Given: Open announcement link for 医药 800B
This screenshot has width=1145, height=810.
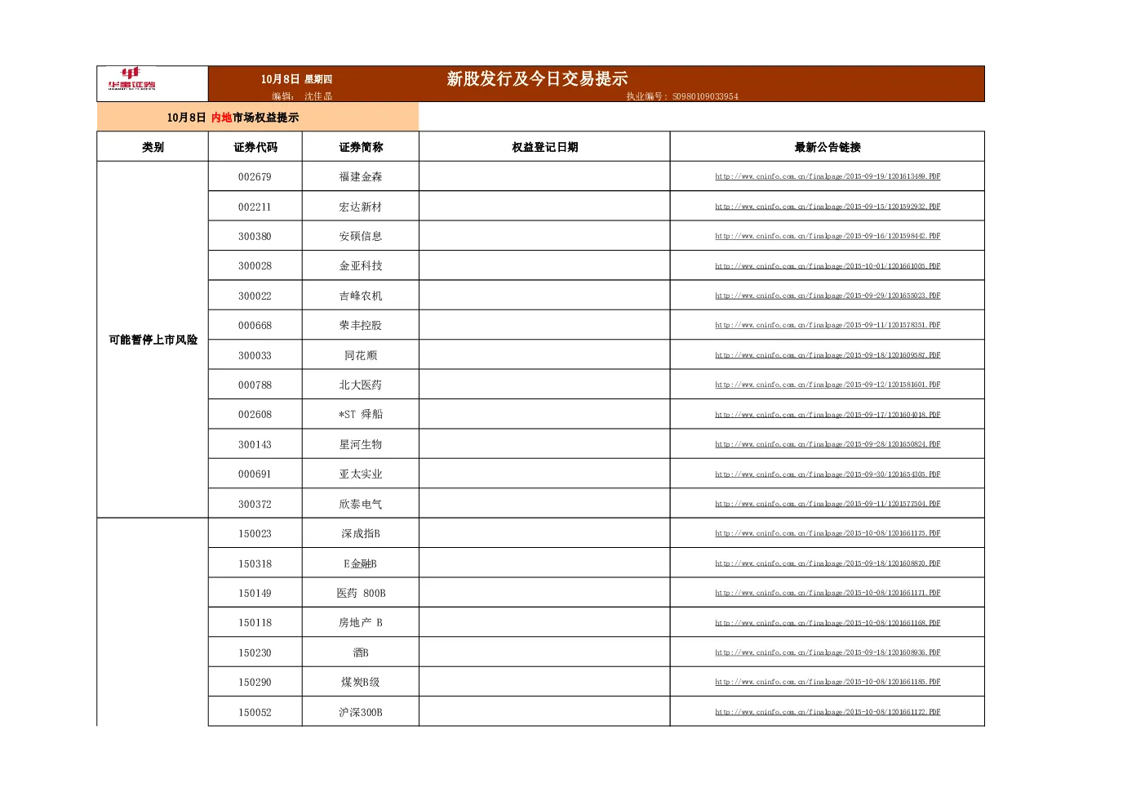Looking at the screenshot, I should click(828, 593).
